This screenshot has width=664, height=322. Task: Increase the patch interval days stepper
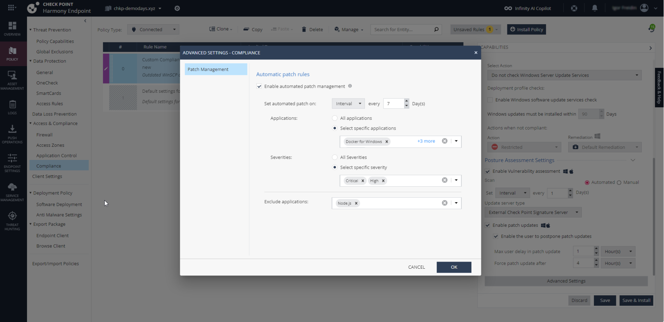click(x=407, y=101)
